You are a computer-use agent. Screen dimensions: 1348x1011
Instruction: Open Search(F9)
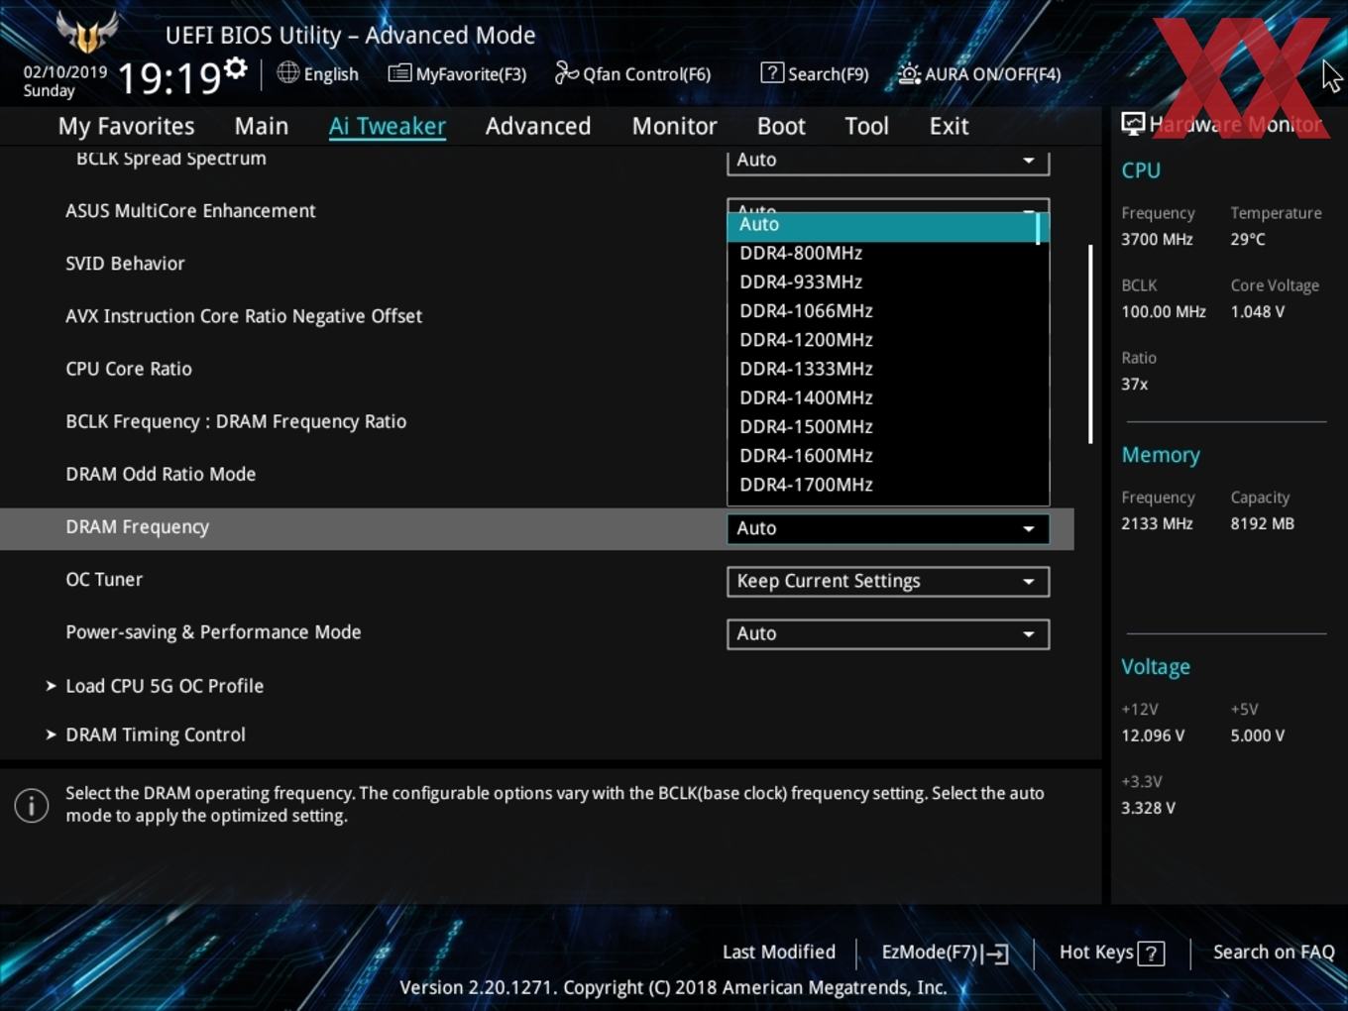[815, 73]
